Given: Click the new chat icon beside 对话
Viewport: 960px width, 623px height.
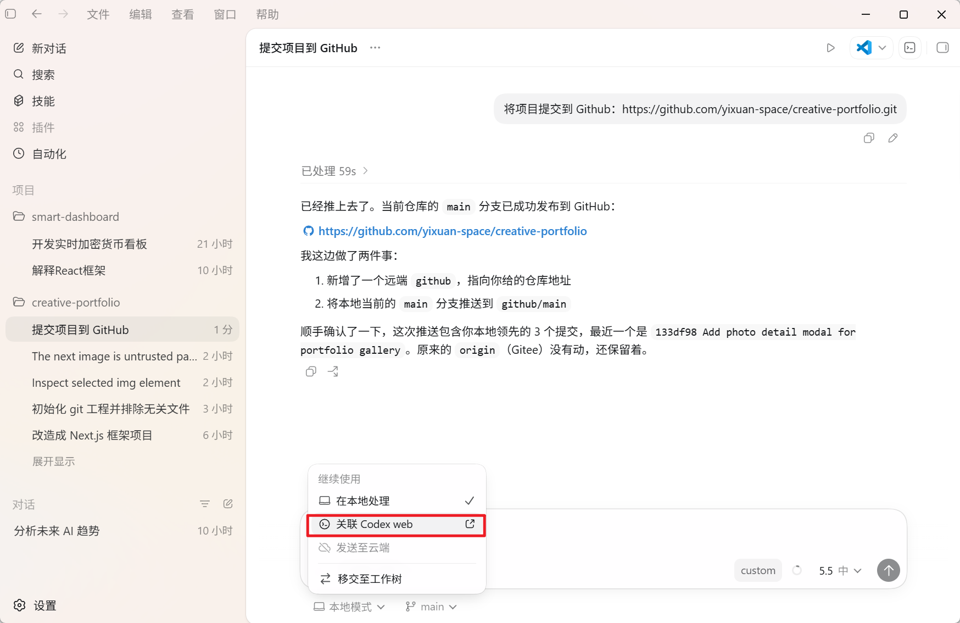Looking at the screenshot, I should 228,504.
